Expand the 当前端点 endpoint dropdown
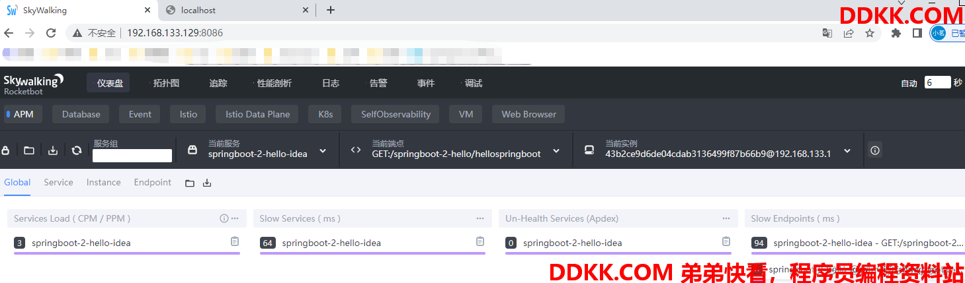This screenshot has height=283, width=965. coord(556,151)
